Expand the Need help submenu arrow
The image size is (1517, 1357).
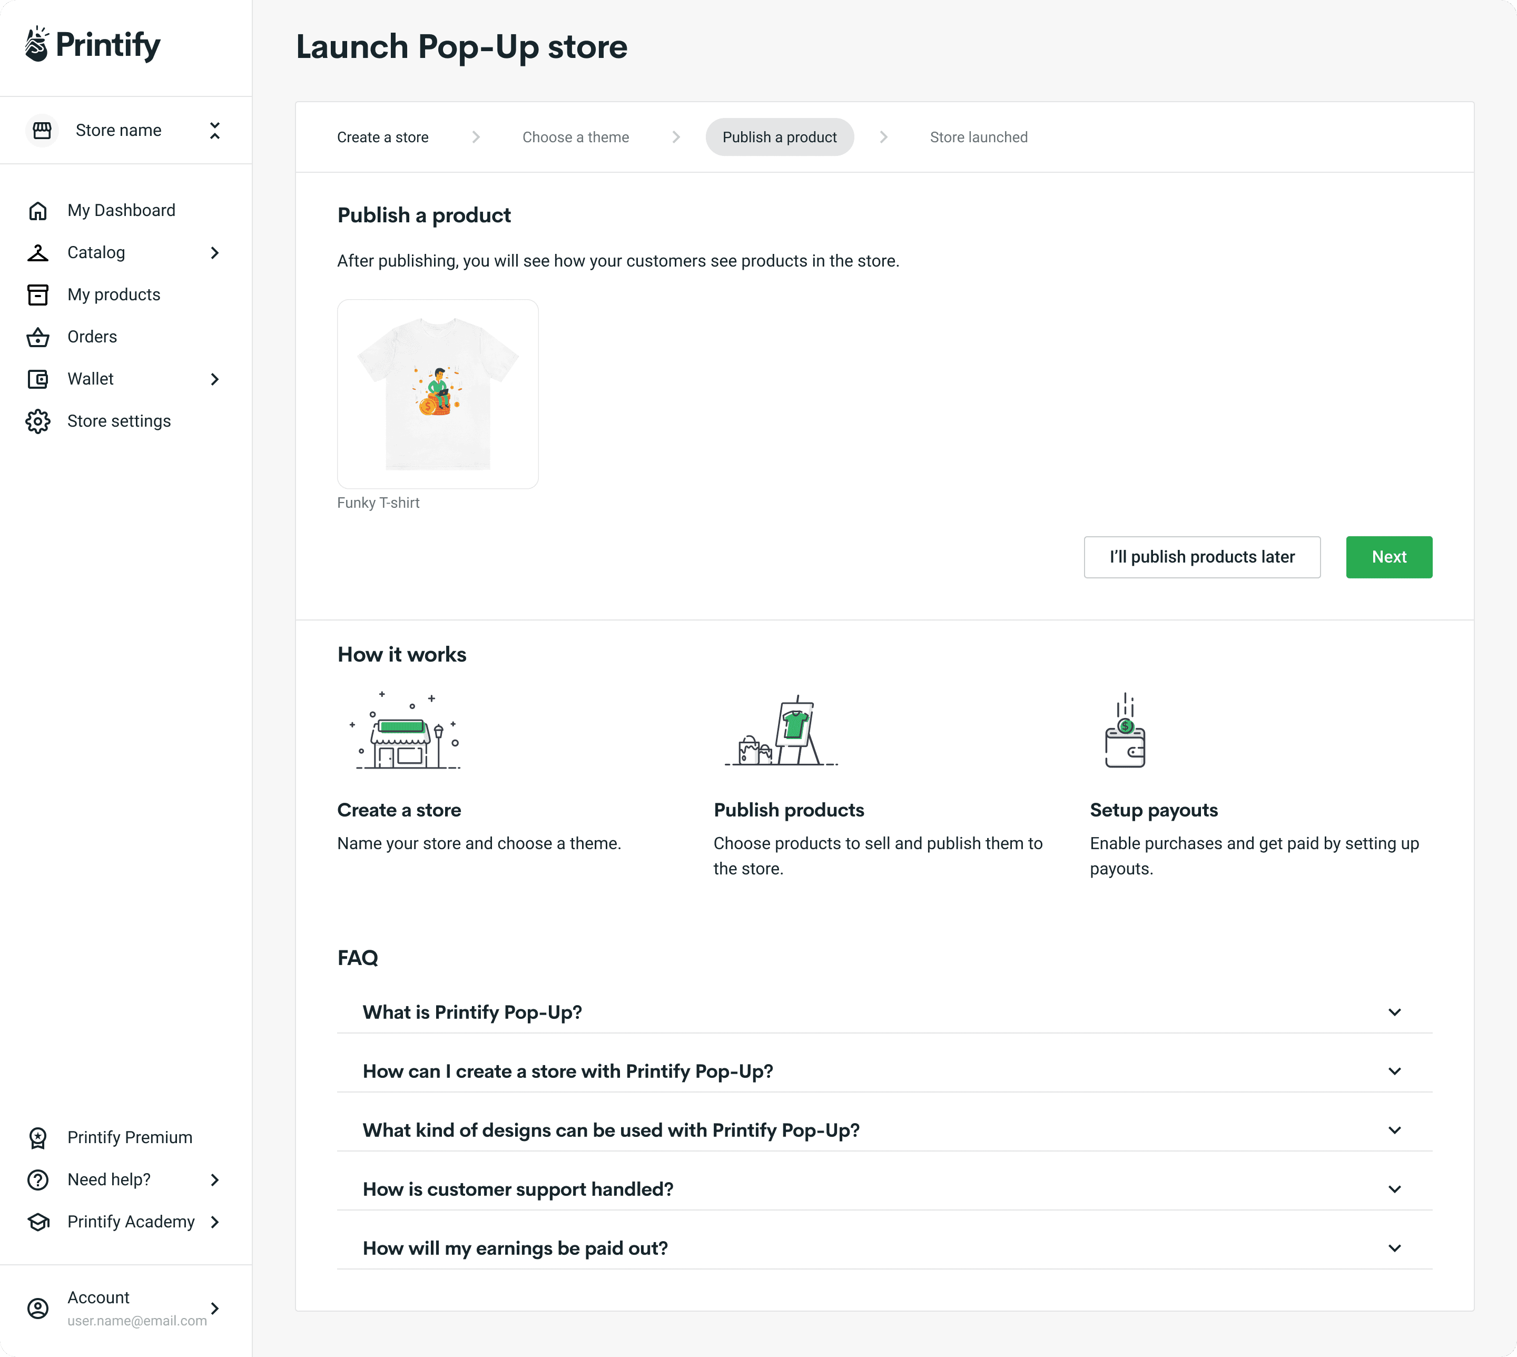coord(215,1179)
